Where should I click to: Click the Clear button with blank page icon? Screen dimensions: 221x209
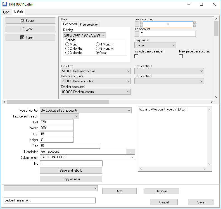coord(30,29)
